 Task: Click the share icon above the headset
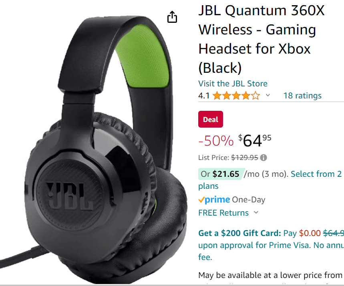point(172,17)
